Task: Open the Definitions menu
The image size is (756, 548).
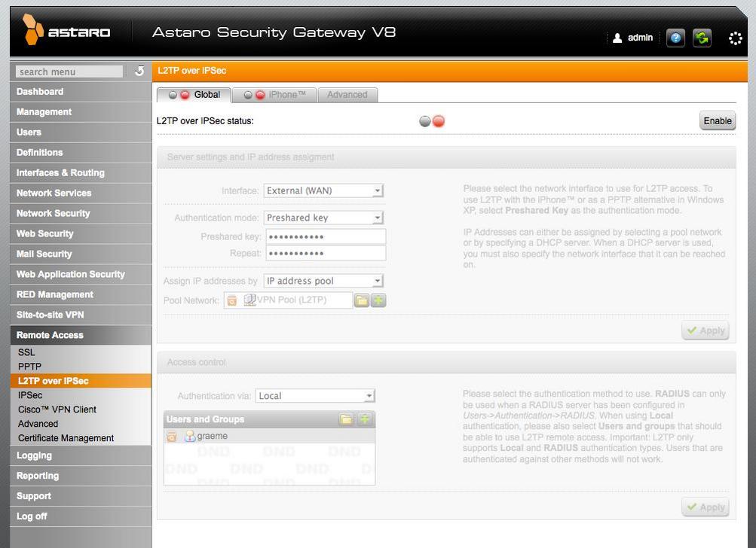Action: pos(81,153)
